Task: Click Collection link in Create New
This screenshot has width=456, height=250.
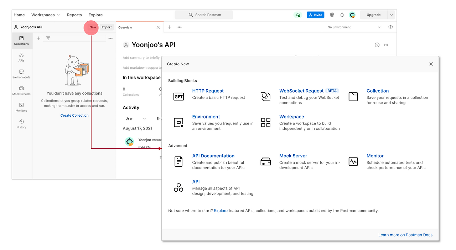Action: pyautogui.click(x=378, y=91)
